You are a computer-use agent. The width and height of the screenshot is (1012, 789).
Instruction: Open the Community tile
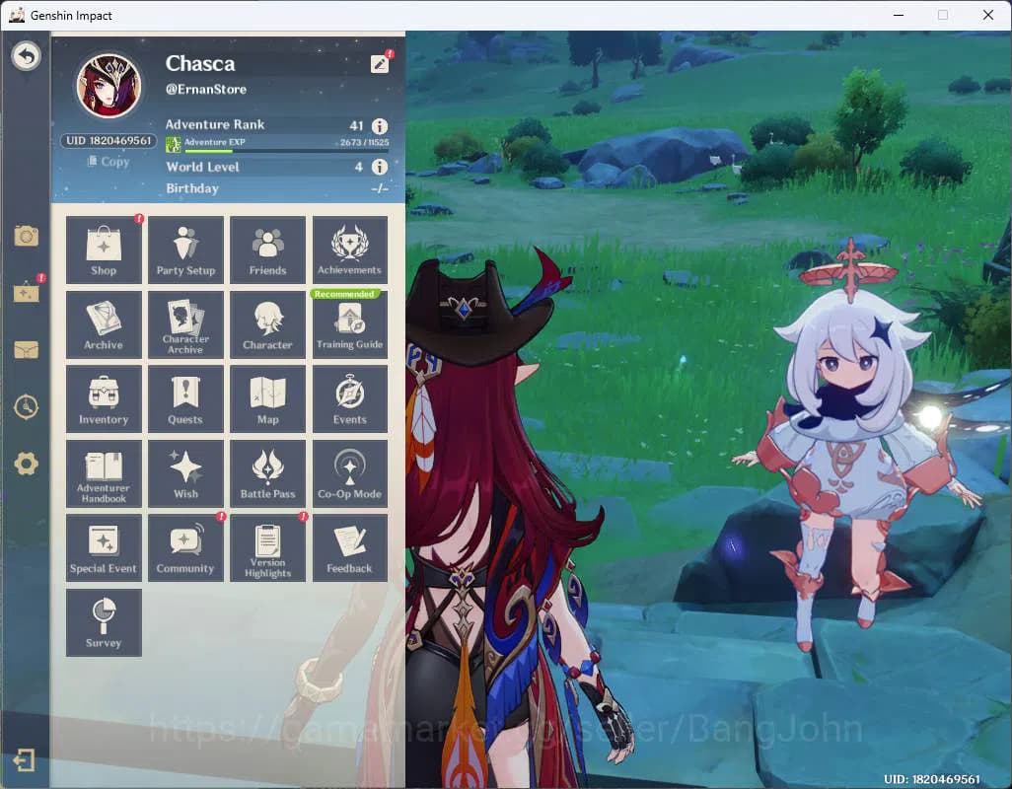click(x=185, y=547)
